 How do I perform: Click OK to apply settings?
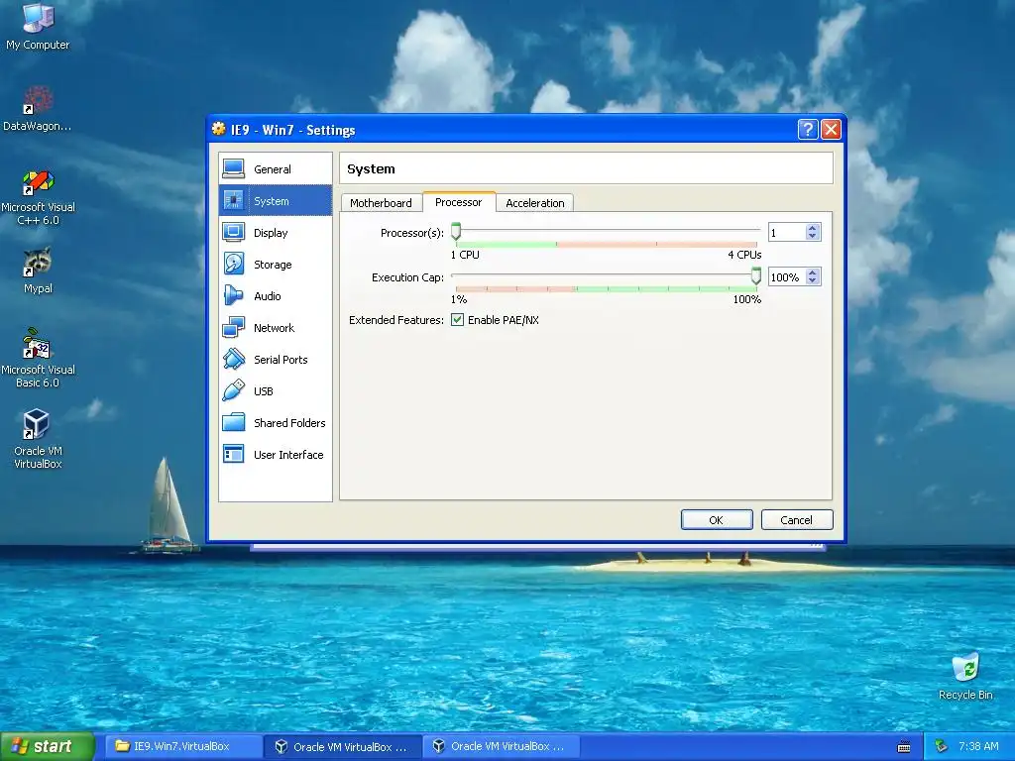(717, 520)
